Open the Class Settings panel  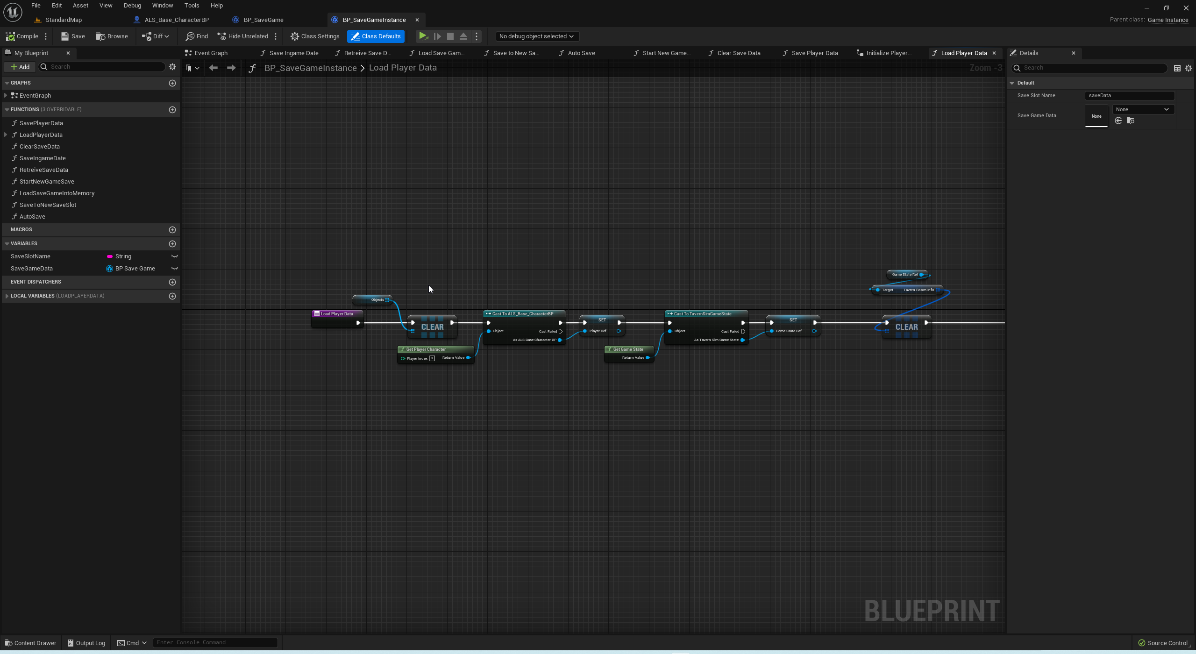tap(315, 36)
